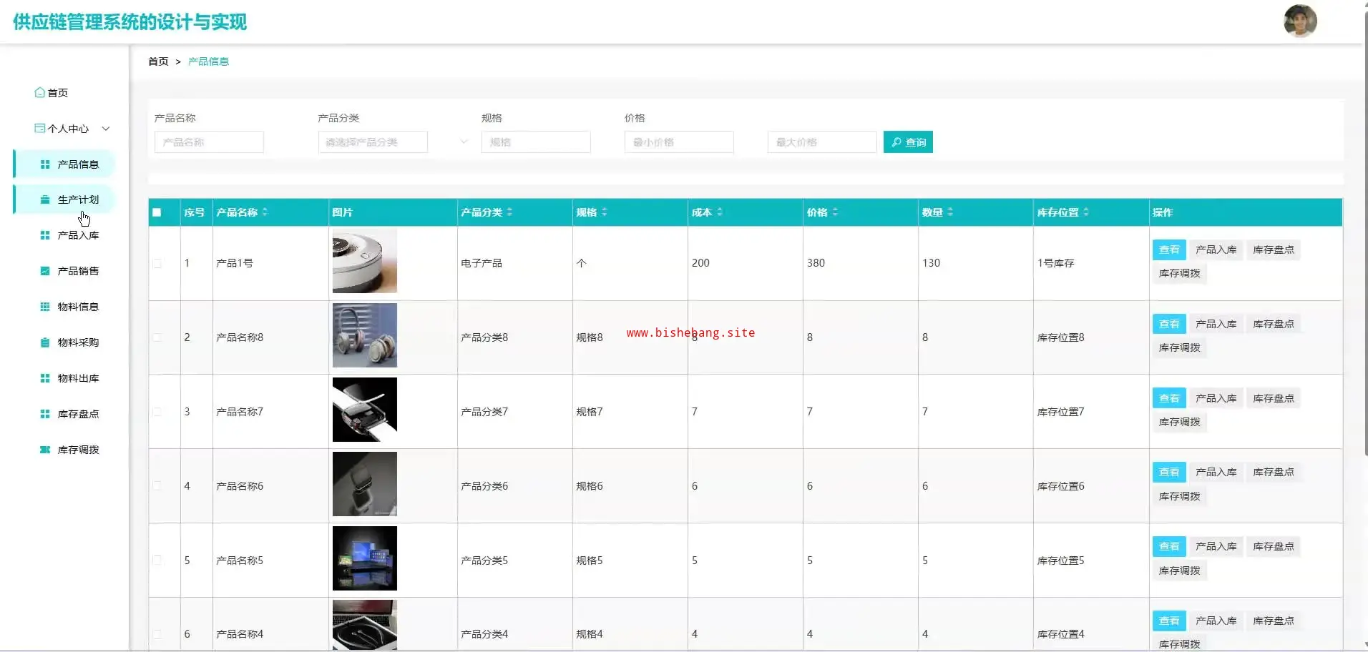Screen dimensions: 1368x652
Task: Click the 物料信息 table icon in sidebar
Action: [x=45, y=307]
